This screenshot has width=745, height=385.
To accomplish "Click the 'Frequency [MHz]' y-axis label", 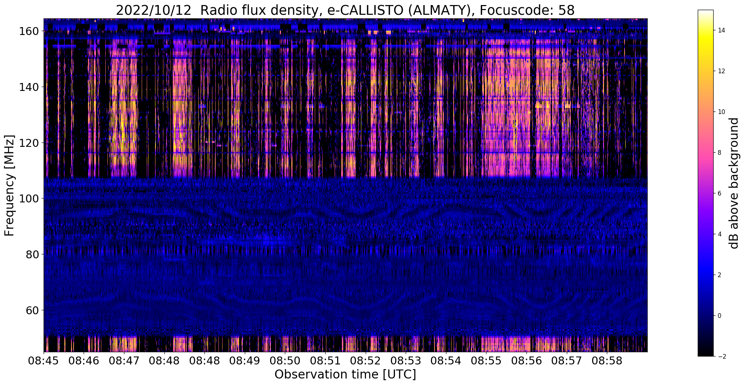I will point(9,185).
